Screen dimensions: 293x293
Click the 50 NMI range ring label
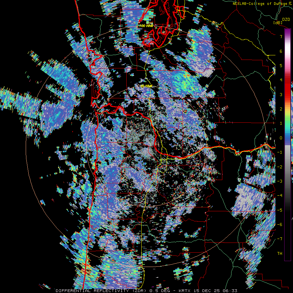[x=146, y=86]
